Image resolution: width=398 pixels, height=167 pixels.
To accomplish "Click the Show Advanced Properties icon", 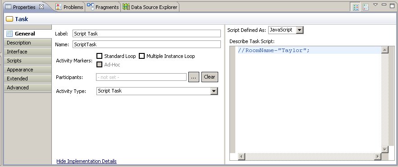I will pyautogui.click(x=366, y=7).
